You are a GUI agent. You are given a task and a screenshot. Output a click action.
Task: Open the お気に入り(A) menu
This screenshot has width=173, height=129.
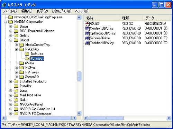pos(62,11)
